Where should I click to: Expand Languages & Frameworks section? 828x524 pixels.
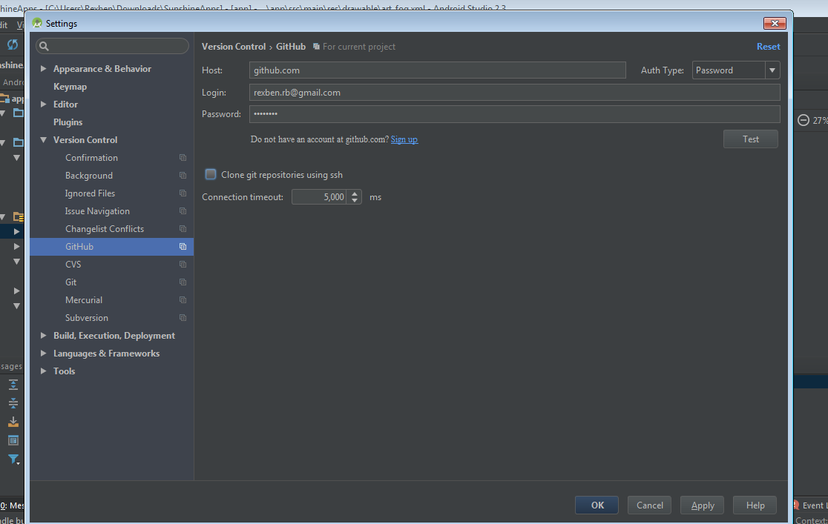43,354
